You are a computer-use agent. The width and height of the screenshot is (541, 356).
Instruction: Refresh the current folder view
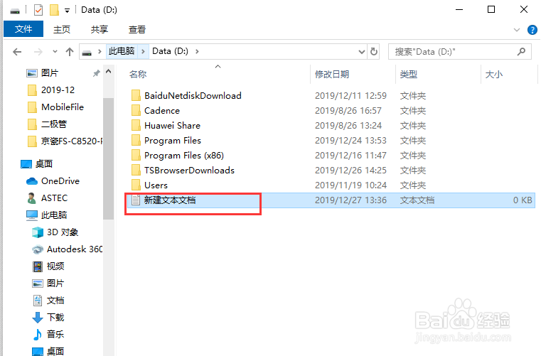pyautogui.click(x=374, y=52)
